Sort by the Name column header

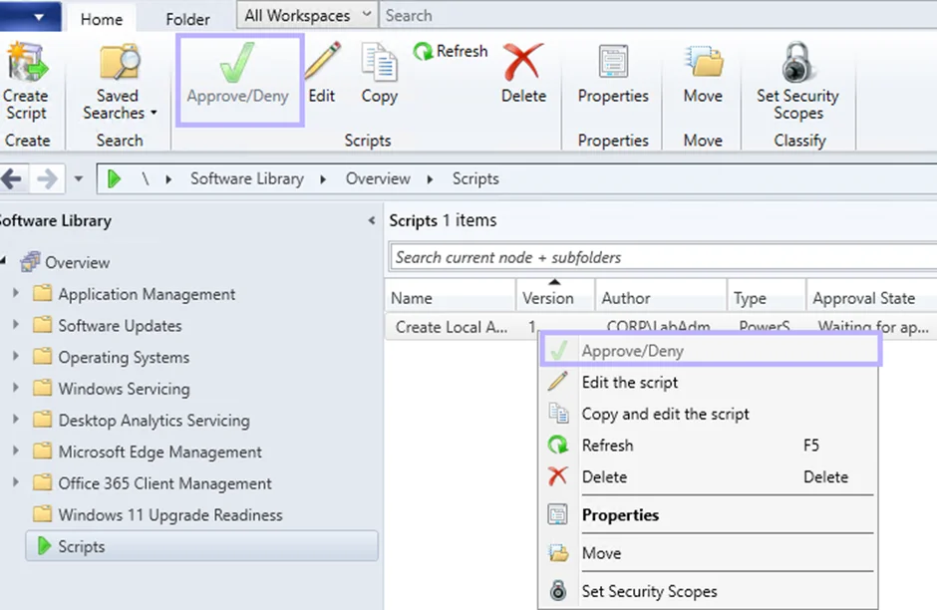pyautogui.click(x=451, y=298)
